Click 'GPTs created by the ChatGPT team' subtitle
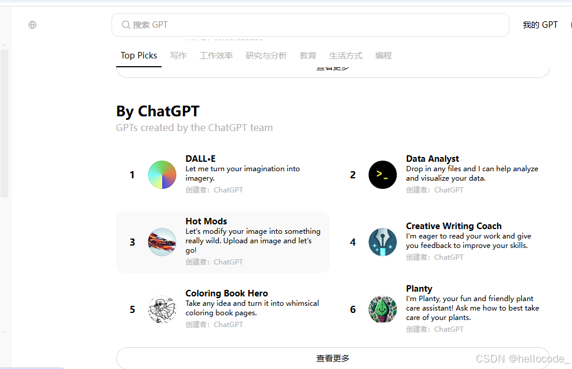Image resolution: width=572 pixels, height=369 pixels. tap(194, 128)
